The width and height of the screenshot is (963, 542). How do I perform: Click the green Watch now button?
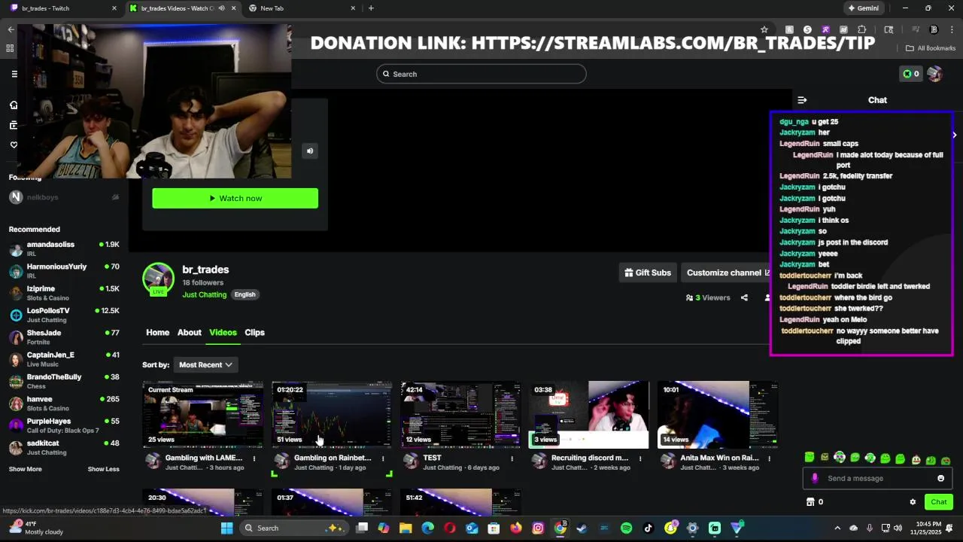235,199
